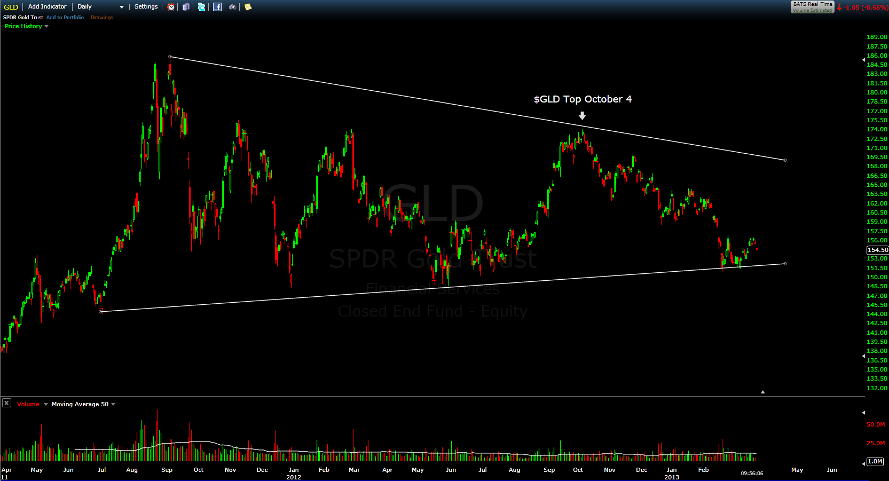Click the $GLD Top October 4 annotation
The width and height of the screenshot is (889, 481).
pyautogui.click(x=583, y=99)
